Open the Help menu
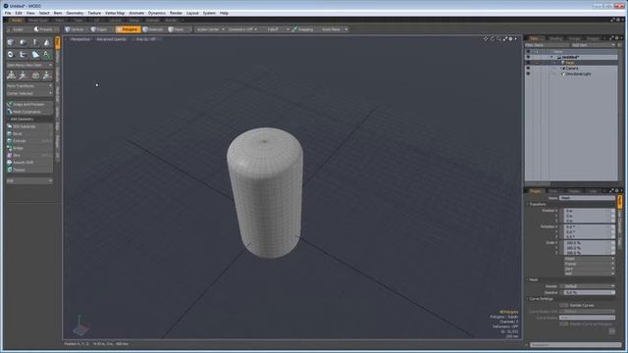Viewport: 628px width, 353px height. 224,13
